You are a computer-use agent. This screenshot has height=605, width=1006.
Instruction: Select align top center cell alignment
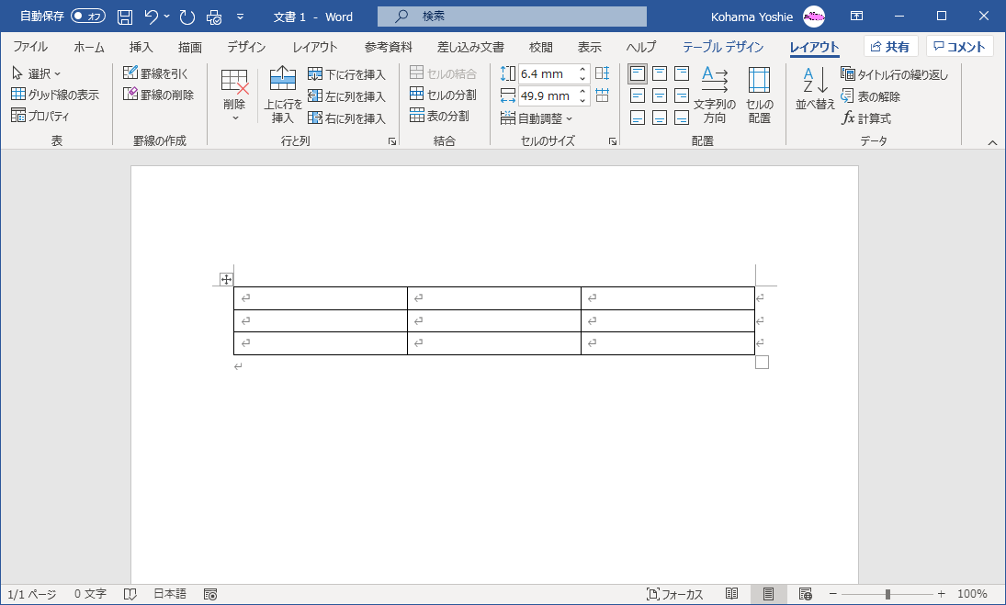(x=660, y=73)
